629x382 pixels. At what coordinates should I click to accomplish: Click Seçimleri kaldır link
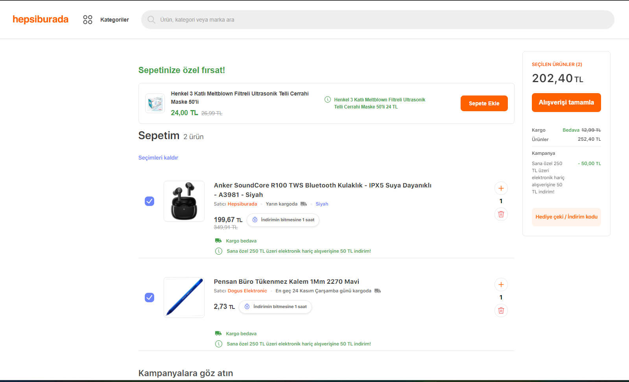[158, 158]
